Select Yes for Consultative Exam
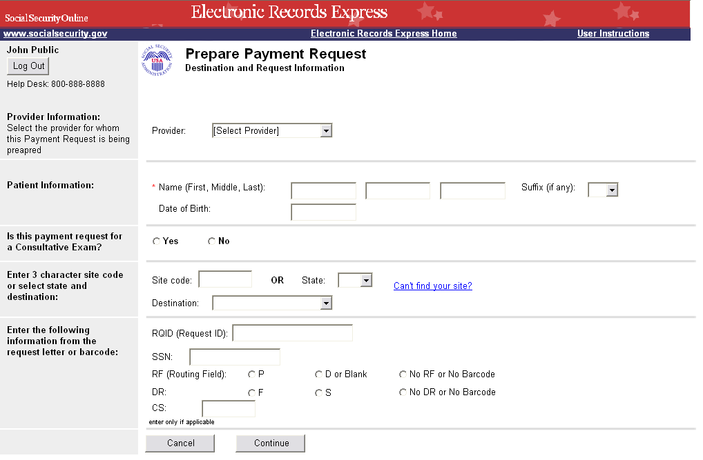Image resolution: width=703 pixels, height=460 pixels. coord(156,241)
